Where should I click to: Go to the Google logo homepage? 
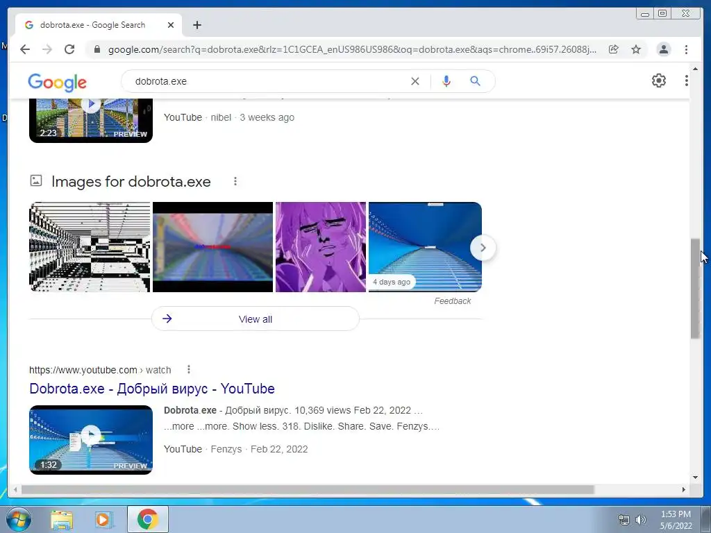(57, 82)
